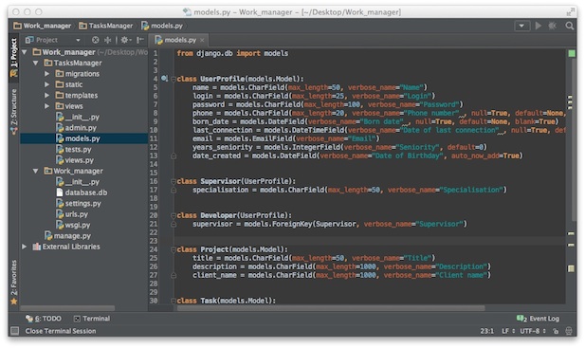Click the LF line separator selector
Image resolution: width=585 pixels, height=348 pixels.
point(508,331)
